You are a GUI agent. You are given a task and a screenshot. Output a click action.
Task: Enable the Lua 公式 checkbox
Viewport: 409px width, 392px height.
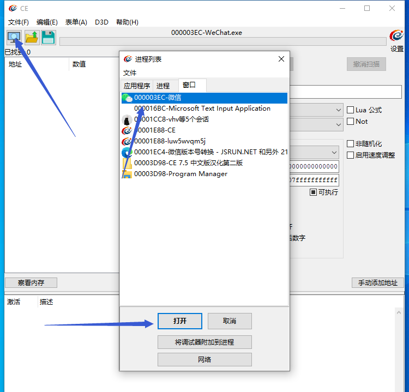[x=351, y=110]
